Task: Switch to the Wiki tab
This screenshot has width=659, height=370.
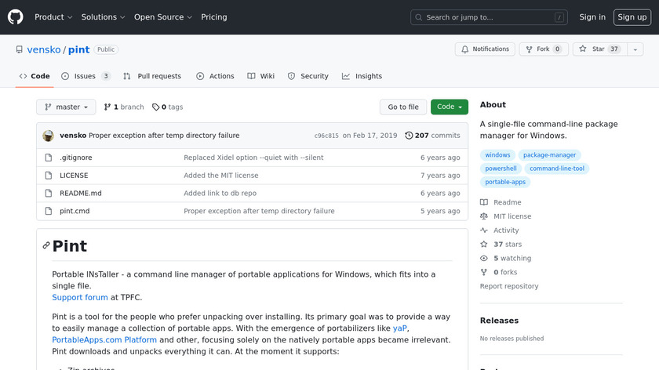Action: pyautogui.click(x=261, y=76)
